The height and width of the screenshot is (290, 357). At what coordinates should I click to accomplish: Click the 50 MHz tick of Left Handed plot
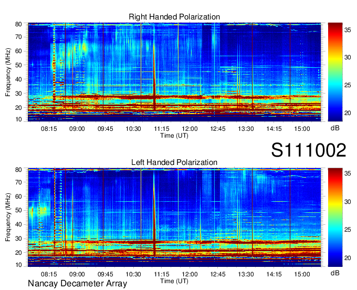coord(18,211)
